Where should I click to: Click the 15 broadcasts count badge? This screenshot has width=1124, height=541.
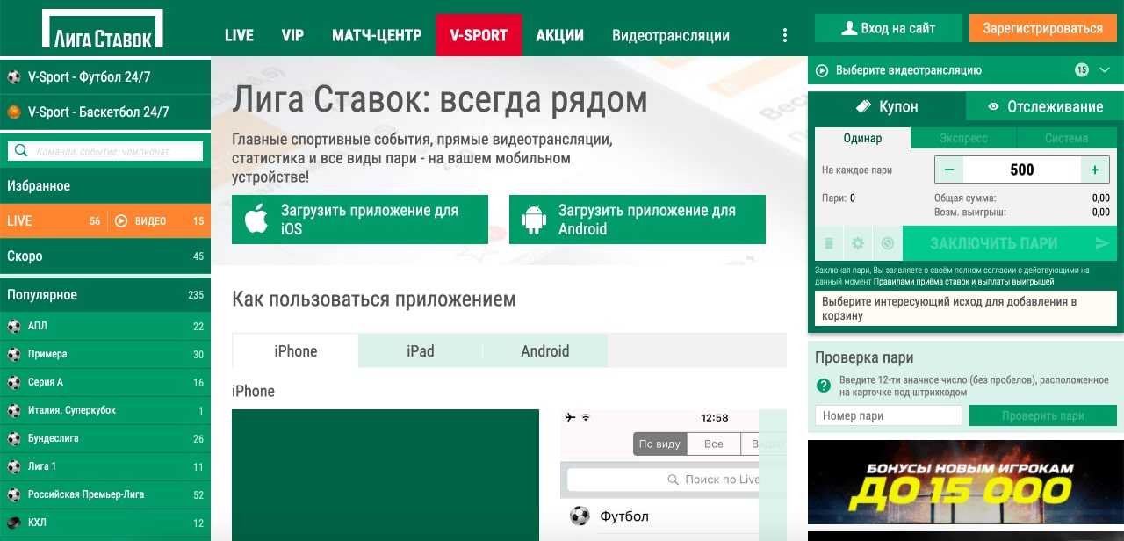pyautogui.click(x=1081, y=70)
